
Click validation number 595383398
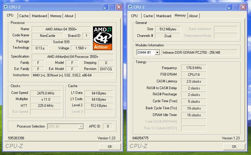pos(16,138)
